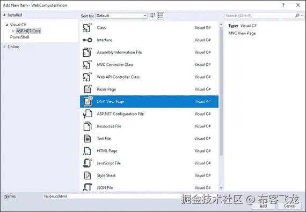
Task: Select the JavaScript File label
Action: click(108, 163)
